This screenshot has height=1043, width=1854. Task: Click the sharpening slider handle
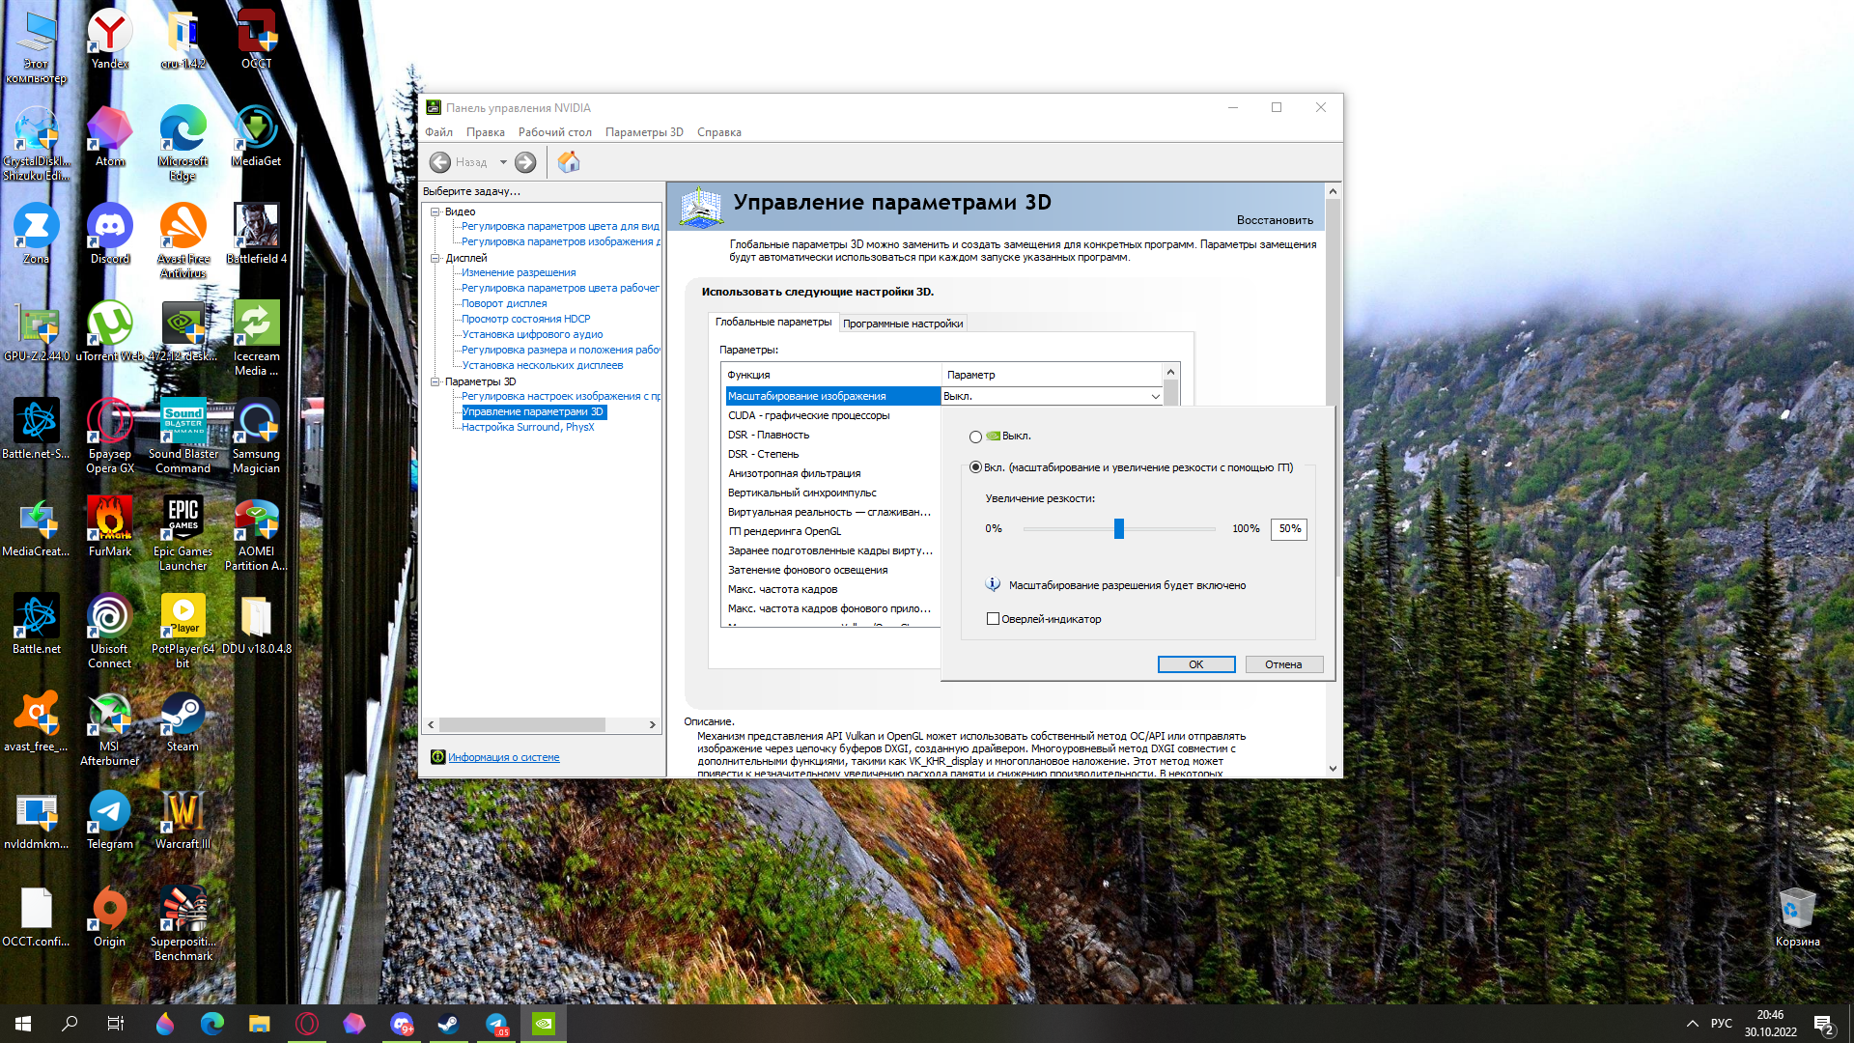pyautogui.click(x=1119, y=528)
